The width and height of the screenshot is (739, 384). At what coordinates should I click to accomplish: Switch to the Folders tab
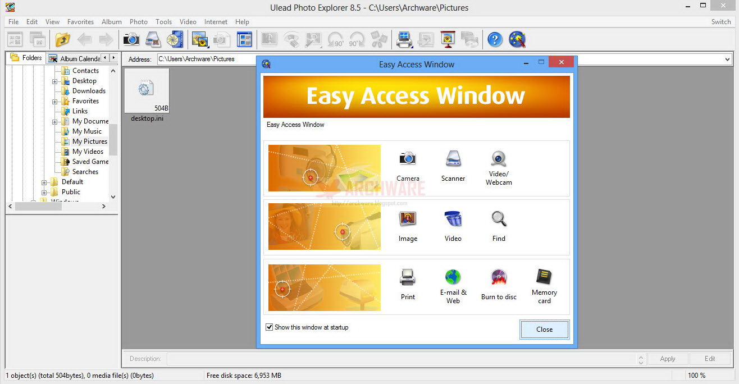coord(26,58)
